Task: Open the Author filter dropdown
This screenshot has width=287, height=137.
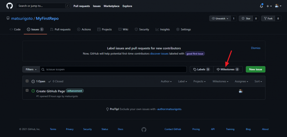Action: coord(166,82)
